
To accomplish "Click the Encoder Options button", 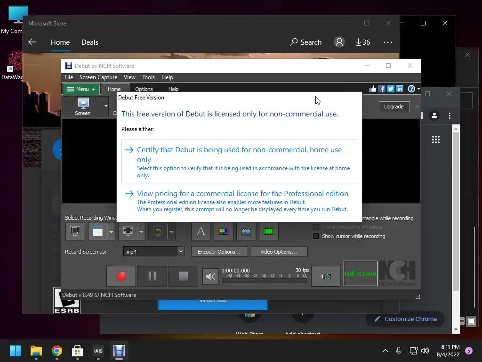I will (x=219, y=252).
